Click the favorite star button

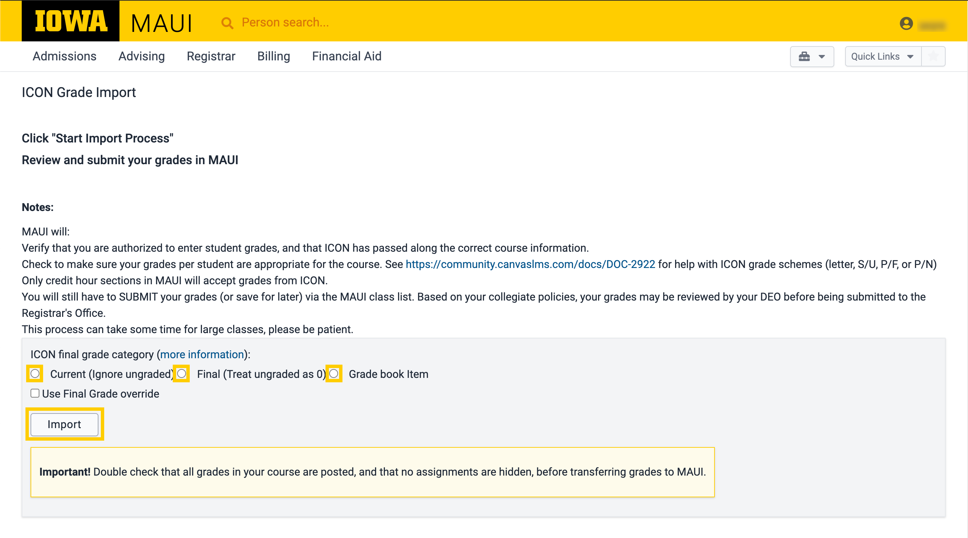[933, 56]
